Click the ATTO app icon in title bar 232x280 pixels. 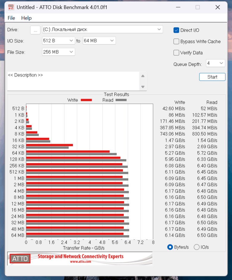pyautogui.click(x=11, y=7)
